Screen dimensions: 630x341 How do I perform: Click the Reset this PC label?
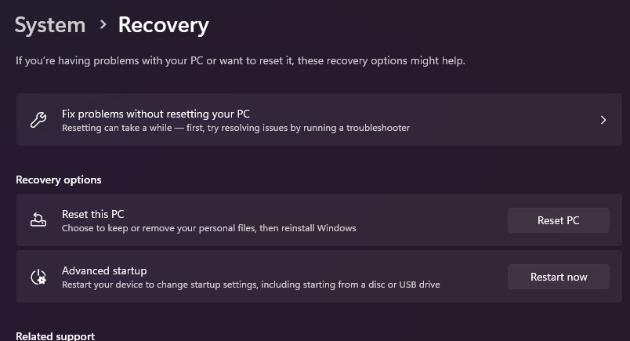[92, 214]
